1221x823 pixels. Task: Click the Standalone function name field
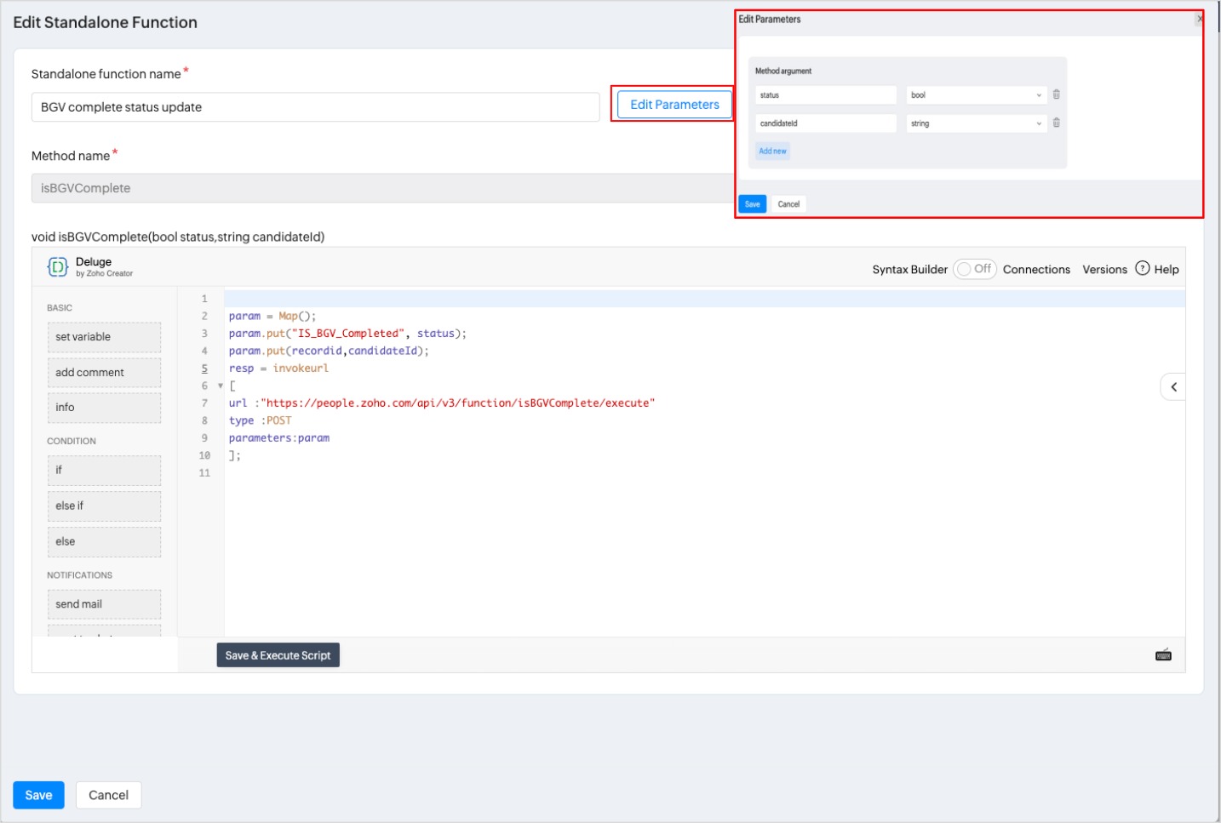[x=315, y=107]
